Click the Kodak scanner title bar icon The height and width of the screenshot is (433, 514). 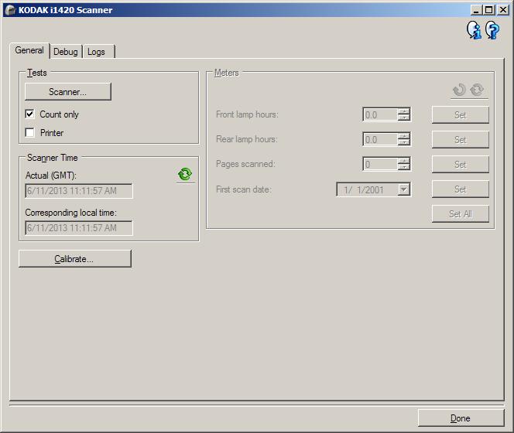pos(10,10)
